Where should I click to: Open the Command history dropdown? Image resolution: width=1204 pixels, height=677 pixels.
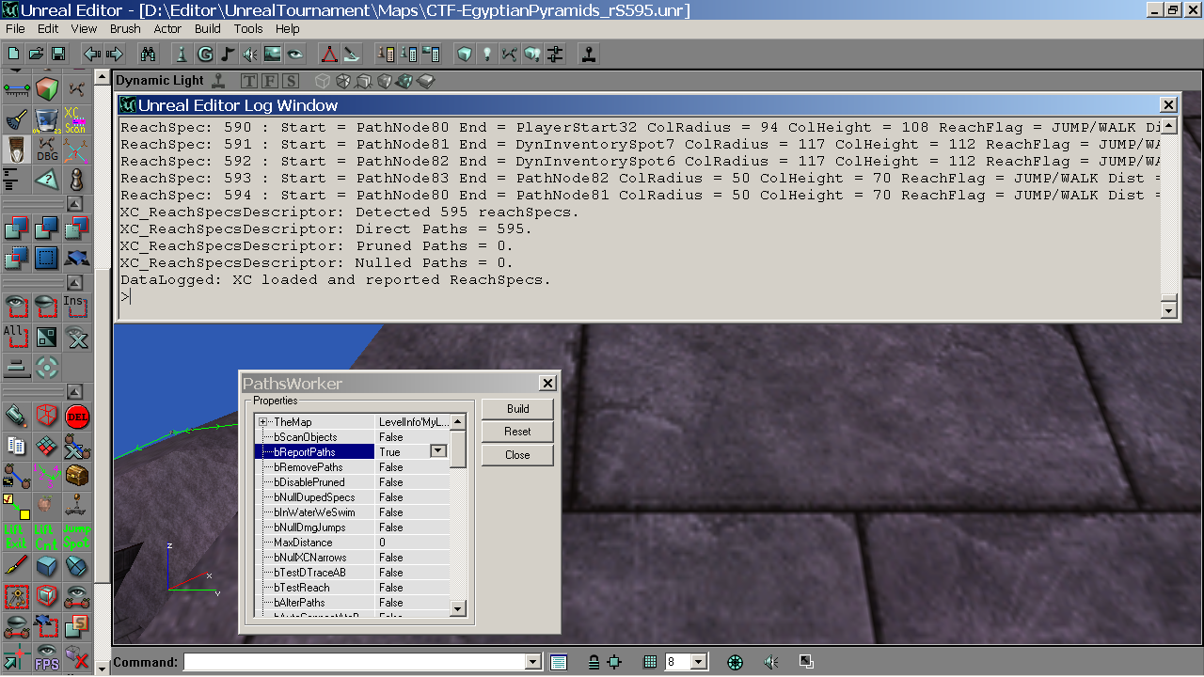[533, 662]
